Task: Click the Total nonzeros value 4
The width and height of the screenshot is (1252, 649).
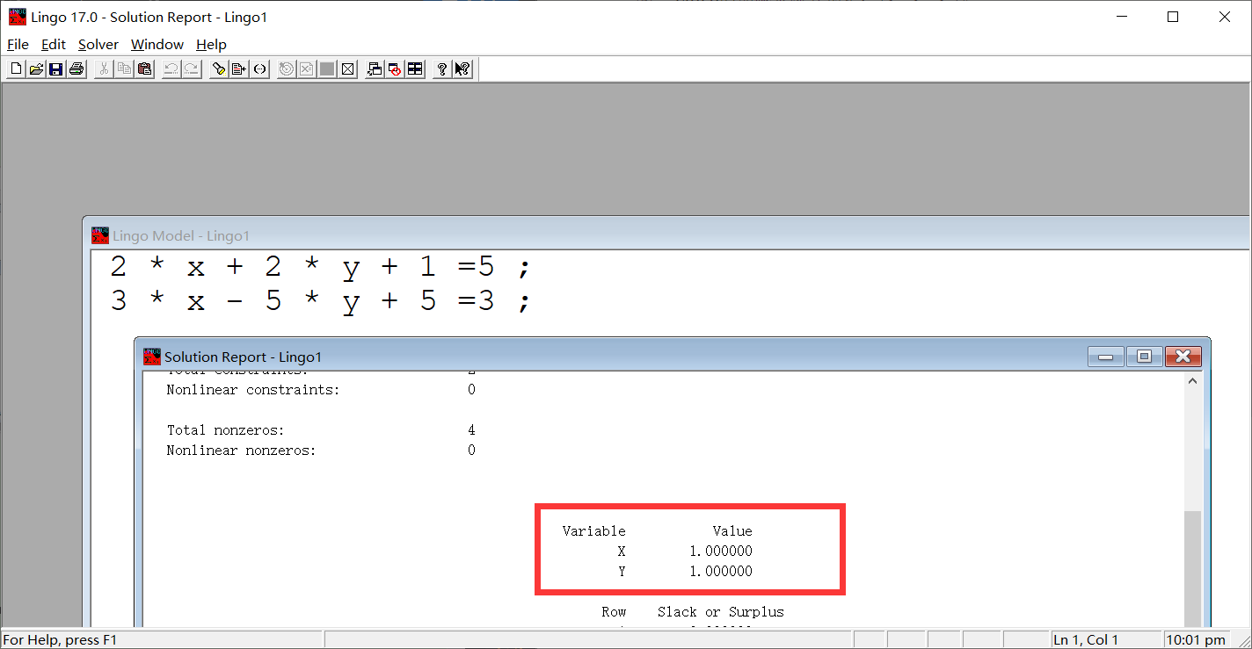Action: [x=472, y=430]
